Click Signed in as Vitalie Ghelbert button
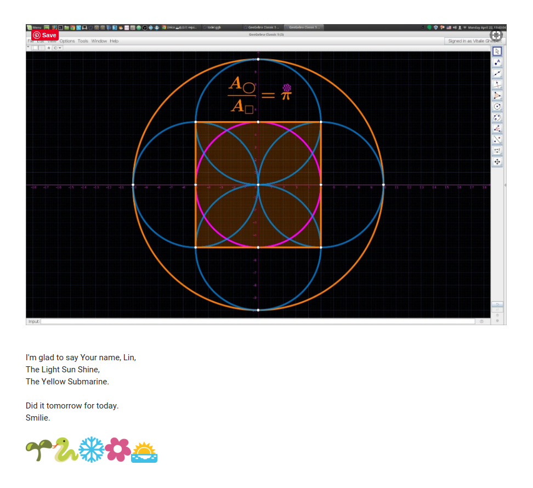The width and height of the screenshot is (533, 488). coord(474,41)
